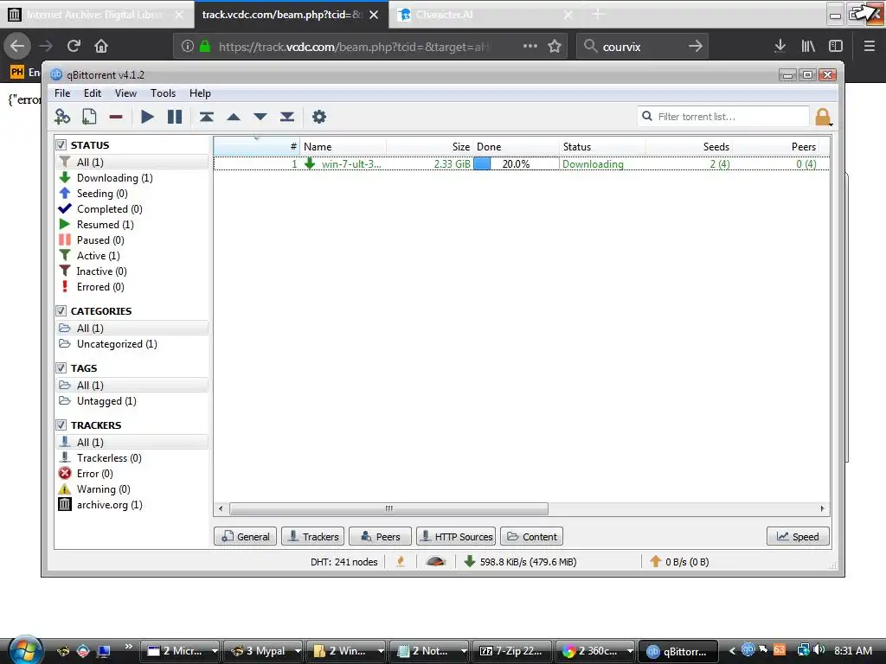Screen dimensions: 886x664
Task: Move torrent to bottom of queue
Action: tap(287, 117)
